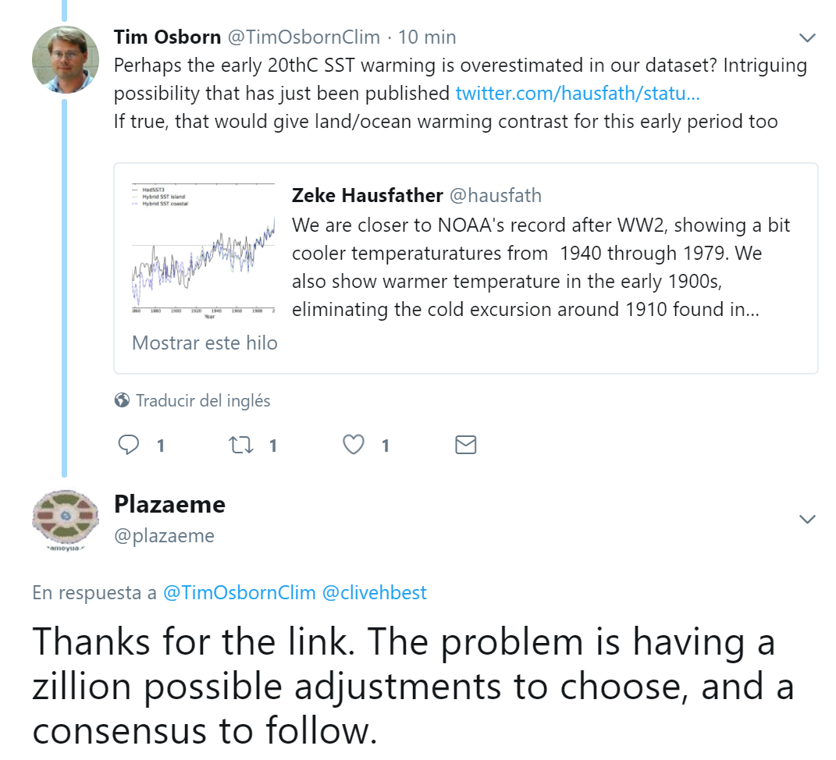Expand options chevron on Plazaeme's tweet
Screen dimensions: 836x760
coord(807,519)
